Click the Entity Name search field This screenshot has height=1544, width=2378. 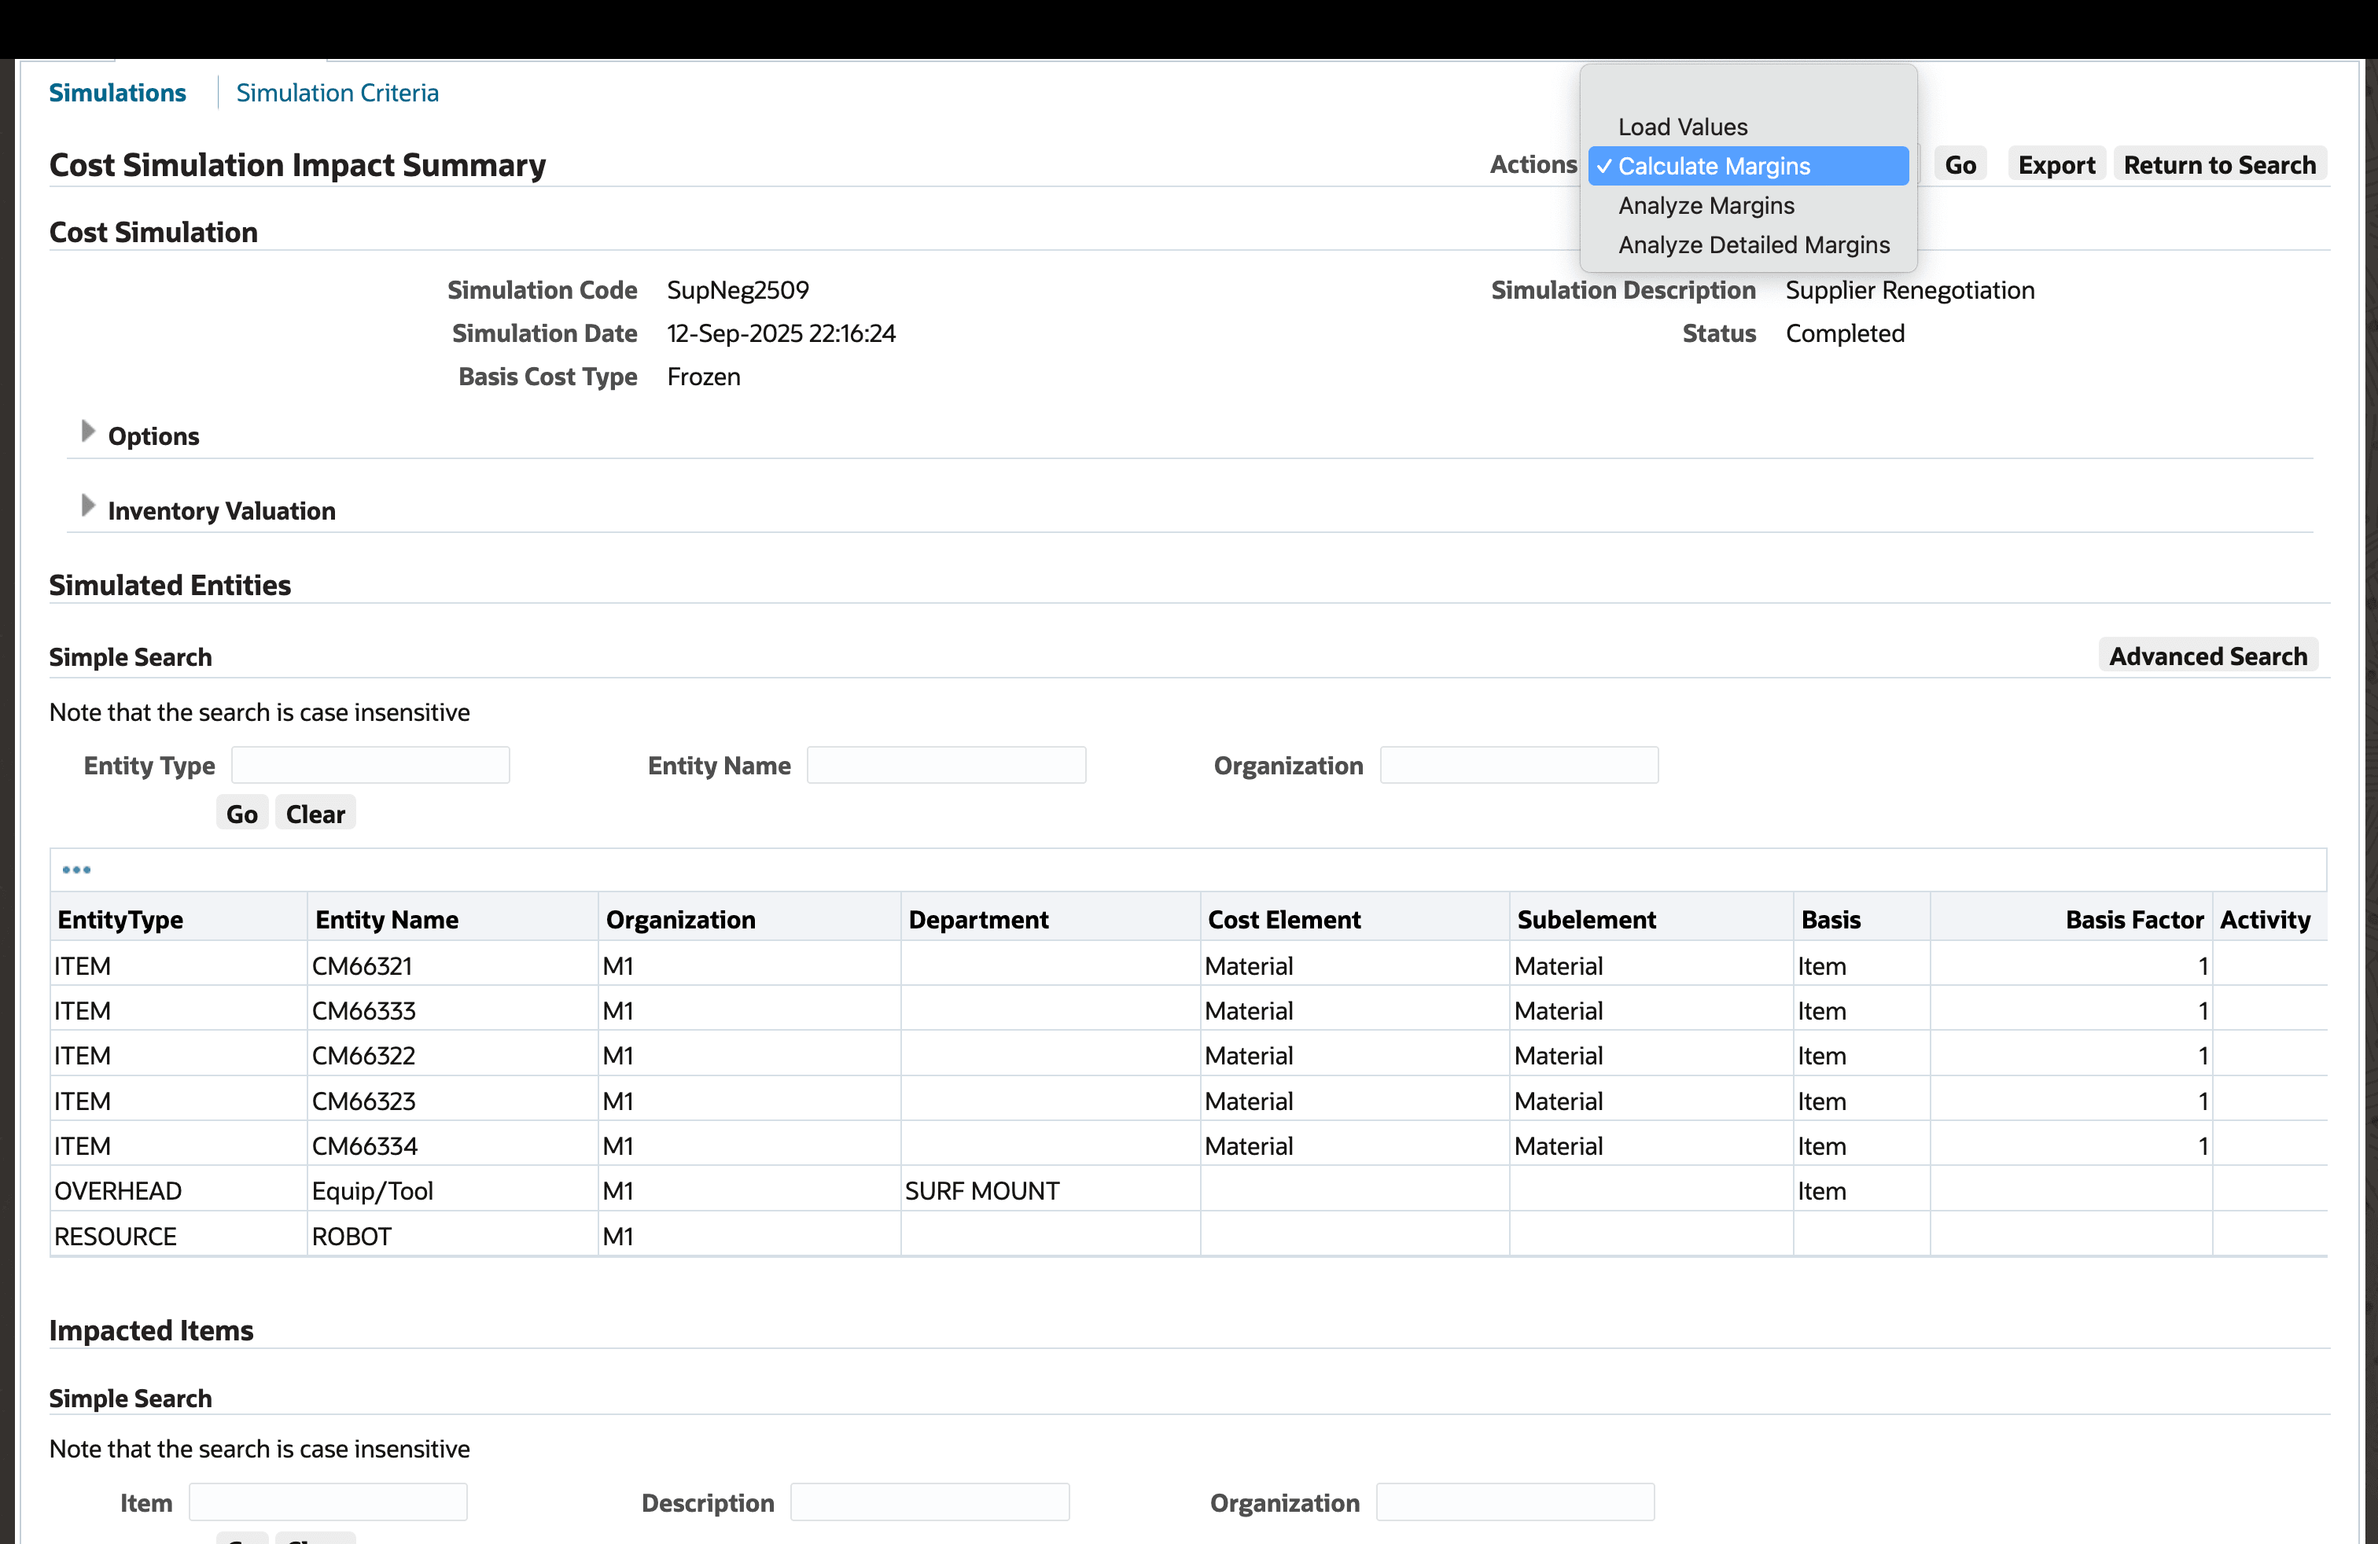coord(946,766)
